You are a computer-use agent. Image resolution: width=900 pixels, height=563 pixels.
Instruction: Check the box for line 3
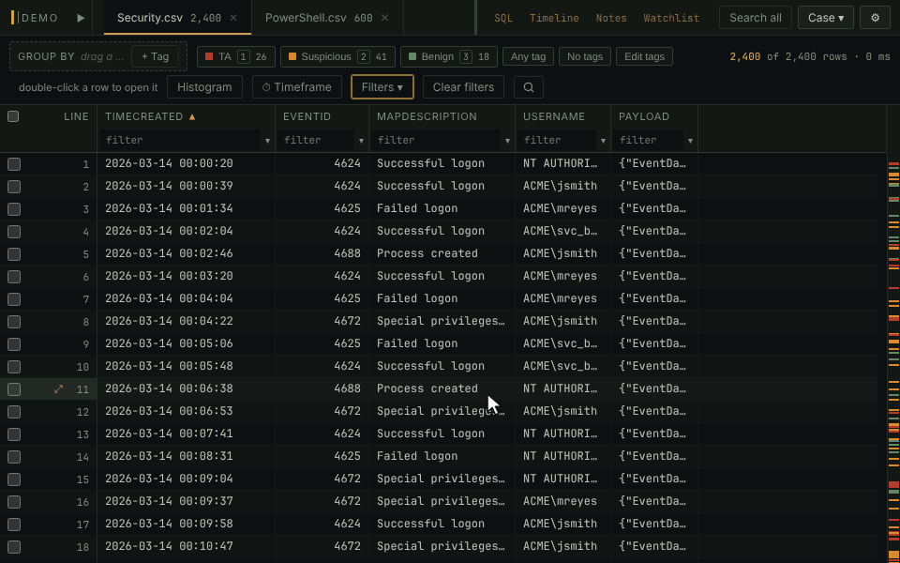tap(14, 209)
